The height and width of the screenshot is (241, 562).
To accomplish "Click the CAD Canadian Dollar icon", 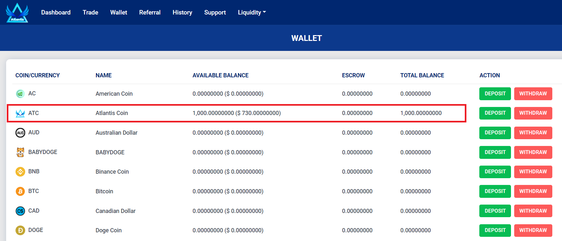I will point(20,211).
